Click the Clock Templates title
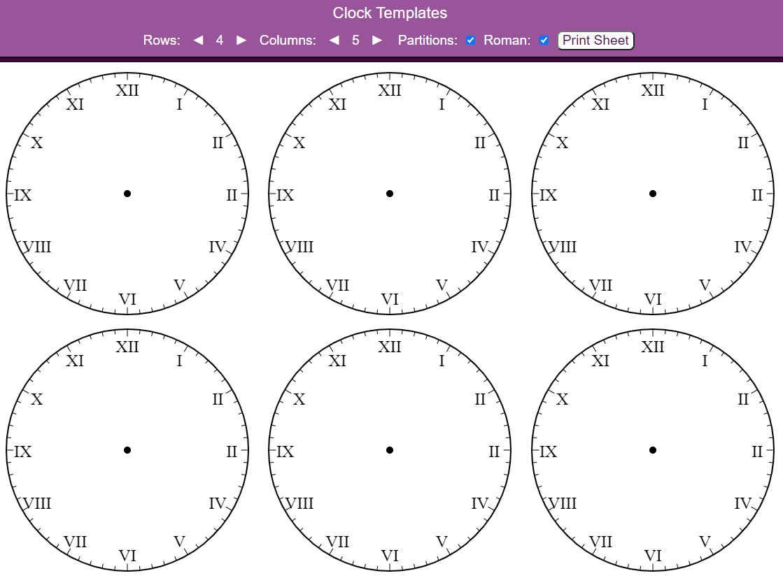The image size is (783, 578). [x=390, y=13]
